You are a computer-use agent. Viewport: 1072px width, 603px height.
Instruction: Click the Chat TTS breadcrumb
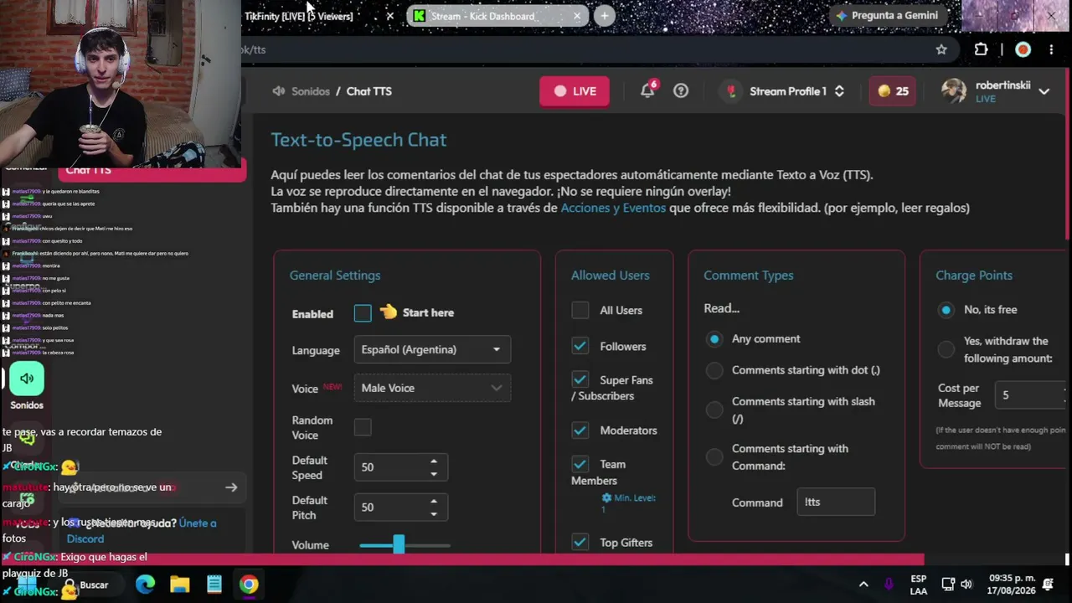click(369, 91)
